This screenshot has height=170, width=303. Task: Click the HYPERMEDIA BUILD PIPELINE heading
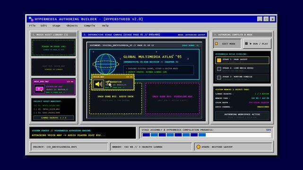pos(231,54)
